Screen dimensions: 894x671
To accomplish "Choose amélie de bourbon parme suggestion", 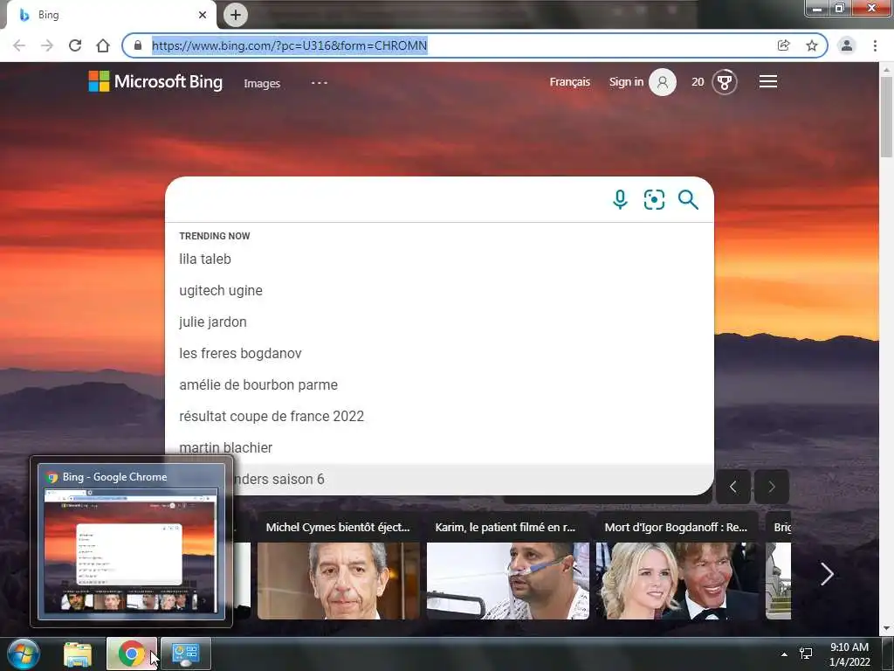I will coord(439,384).
